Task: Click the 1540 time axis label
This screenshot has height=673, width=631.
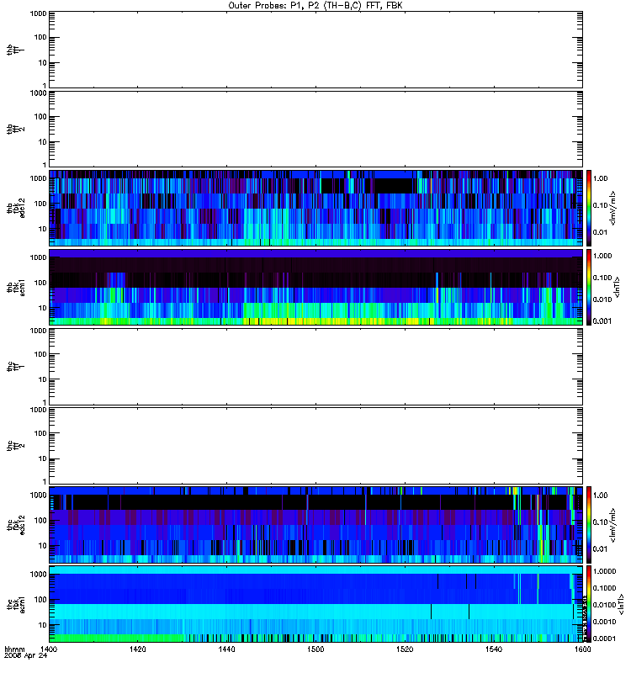Action: coord(494,649)
